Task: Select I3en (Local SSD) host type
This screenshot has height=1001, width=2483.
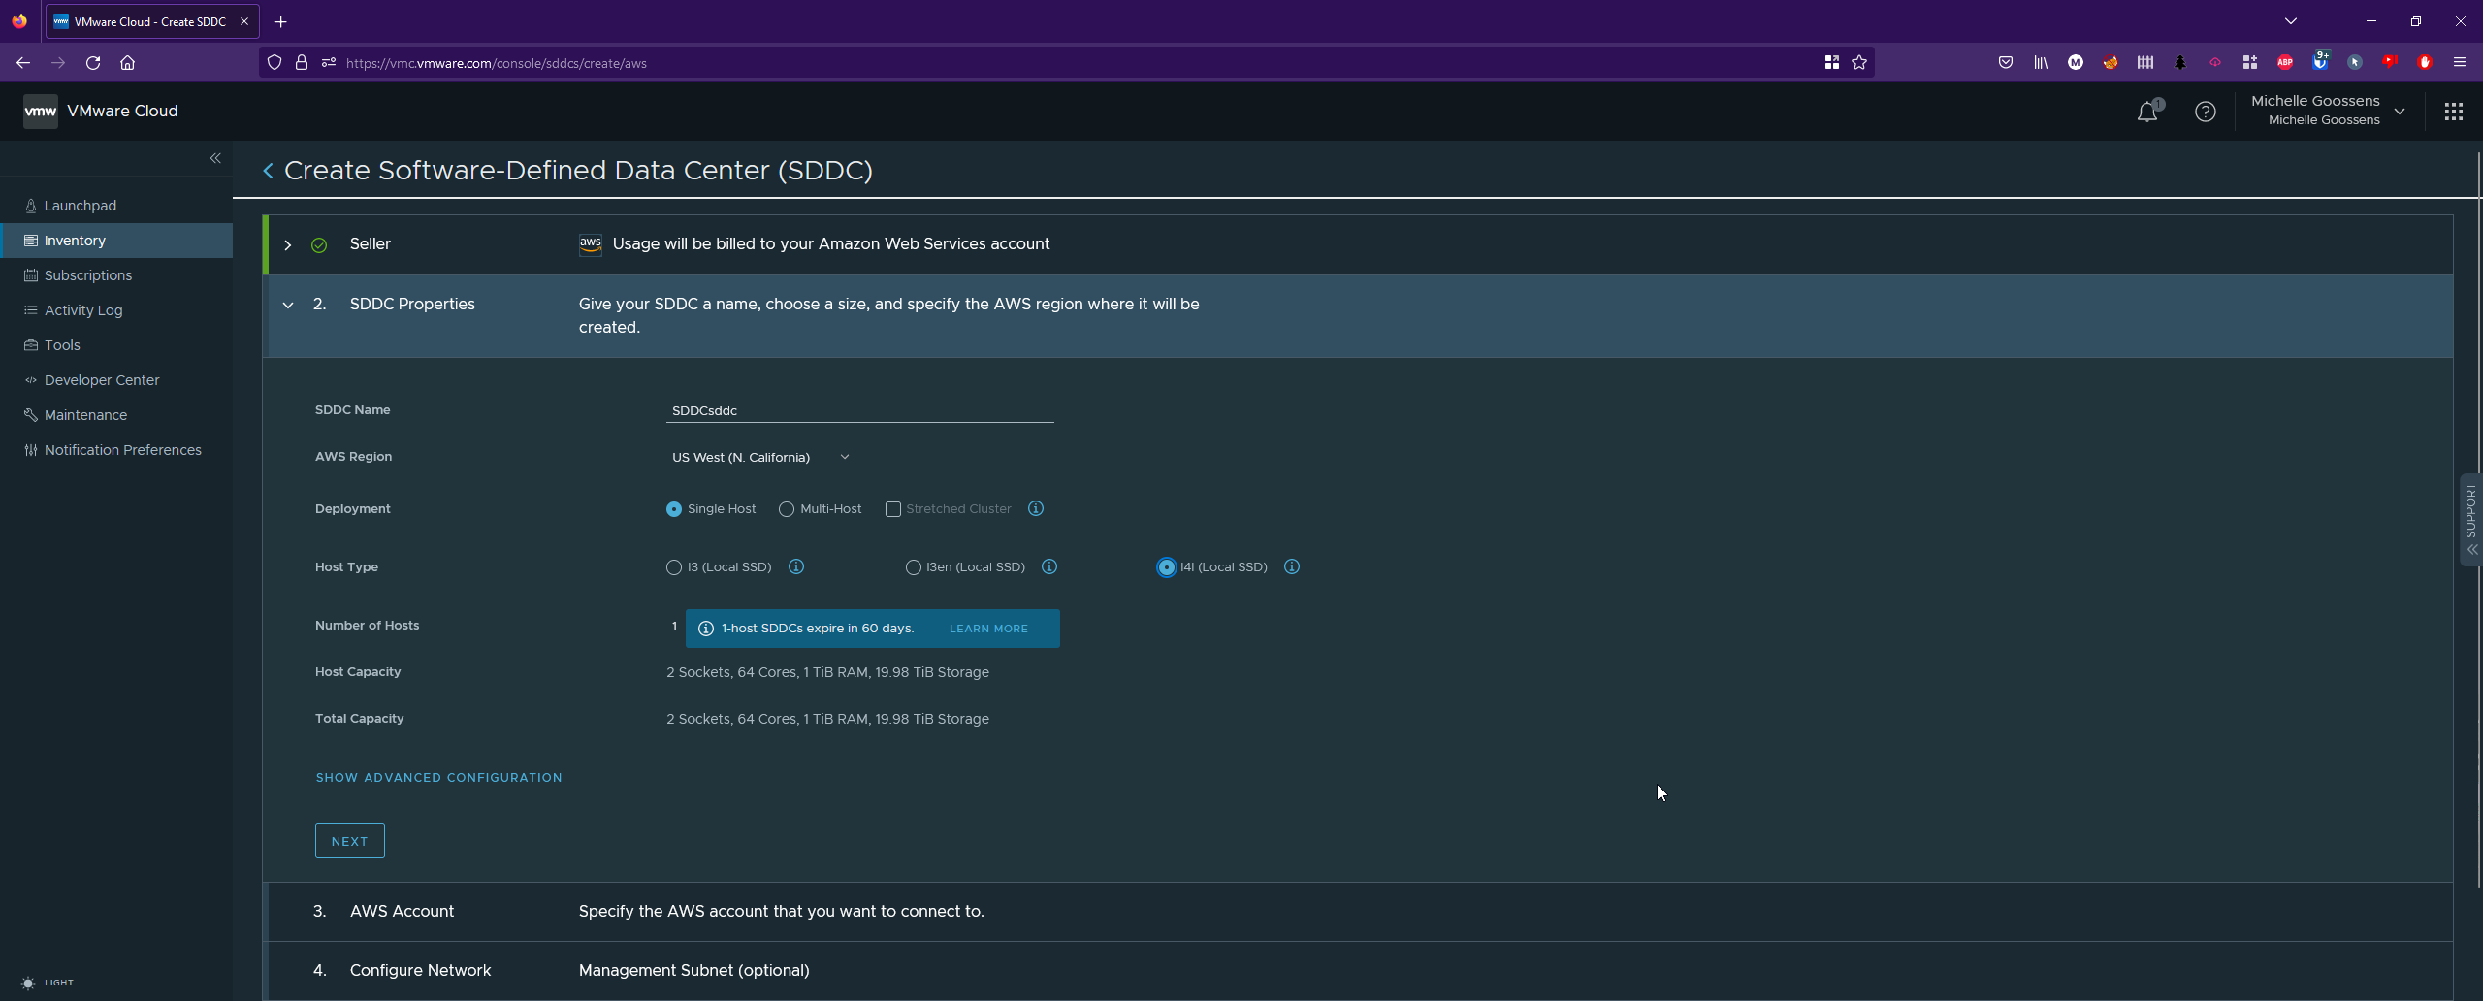Action: point(913,567)
